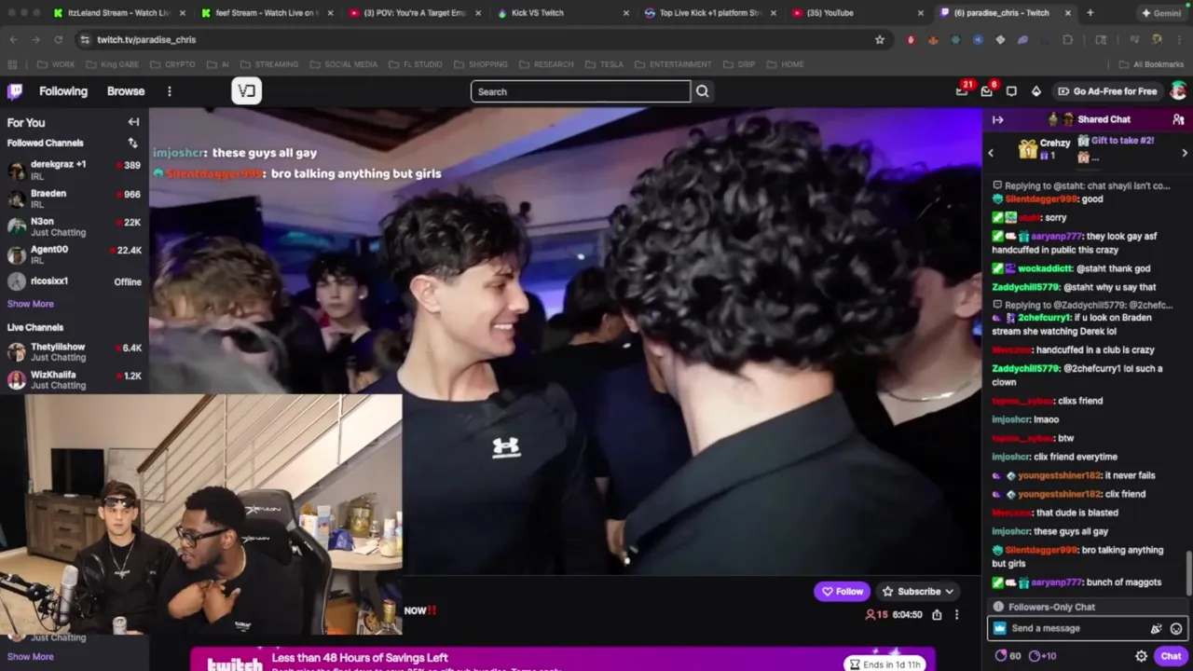Claim the +10 bonus points
Image resolution: width=1193 pixels, height=671 pixels.
(x=1043, y=656)
